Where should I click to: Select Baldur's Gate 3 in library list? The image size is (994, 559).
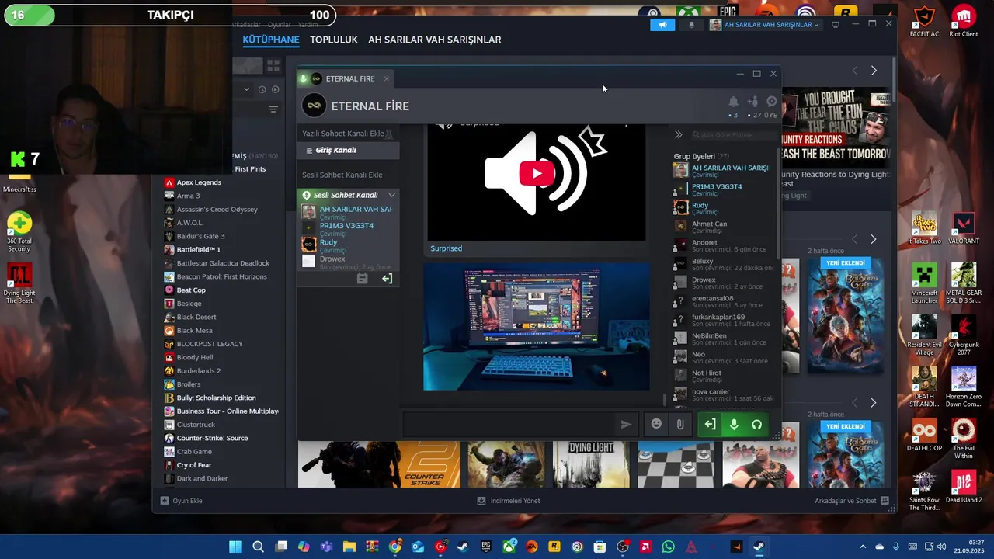click(x=200, y=236)
